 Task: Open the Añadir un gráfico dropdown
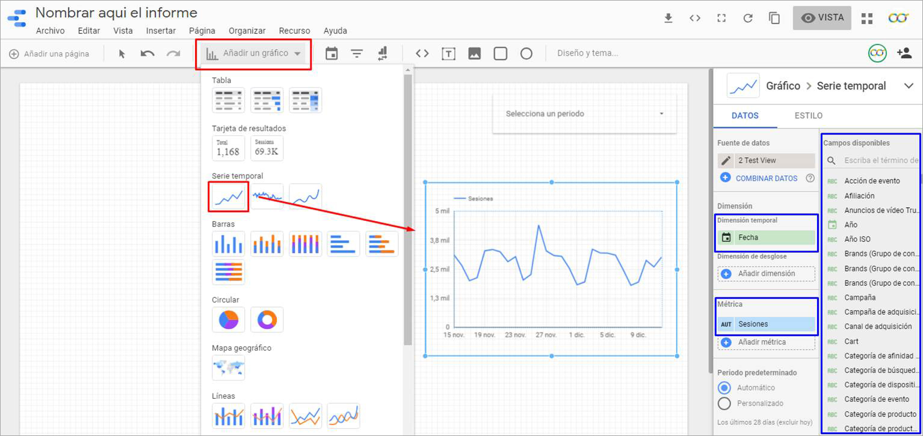click(x=253, y=53)
